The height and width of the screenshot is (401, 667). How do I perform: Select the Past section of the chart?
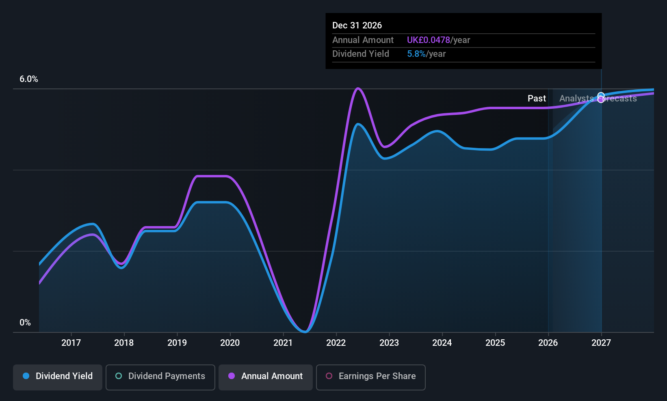pos(537,98)
